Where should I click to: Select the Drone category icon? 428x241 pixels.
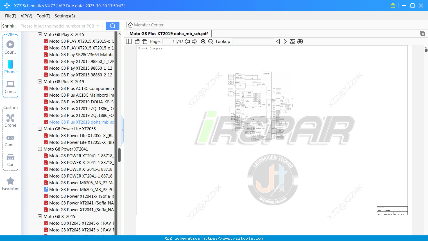point(10,120)
